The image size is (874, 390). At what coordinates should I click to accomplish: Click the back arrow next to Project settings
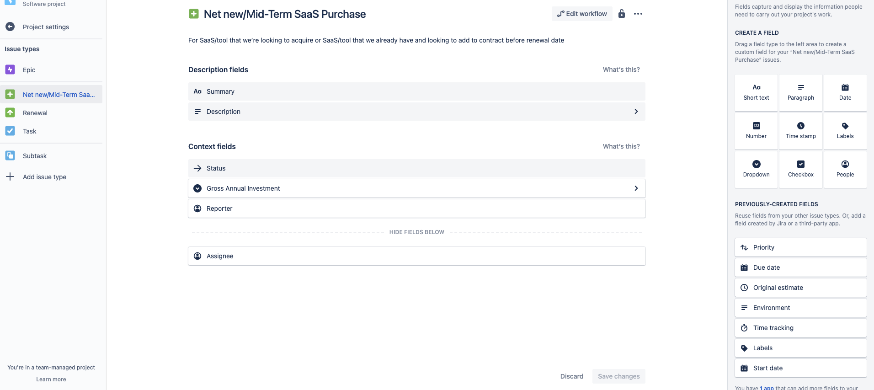pyautogui.click(x=10, y=27)
